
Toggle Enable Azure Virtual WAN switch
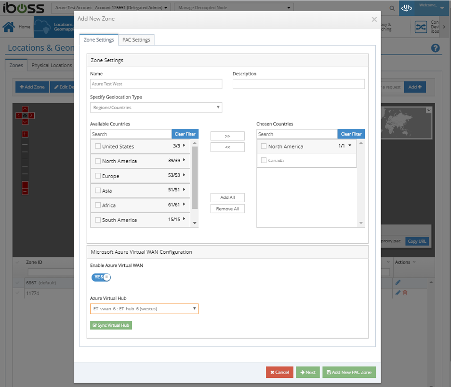tap(101, 277)
